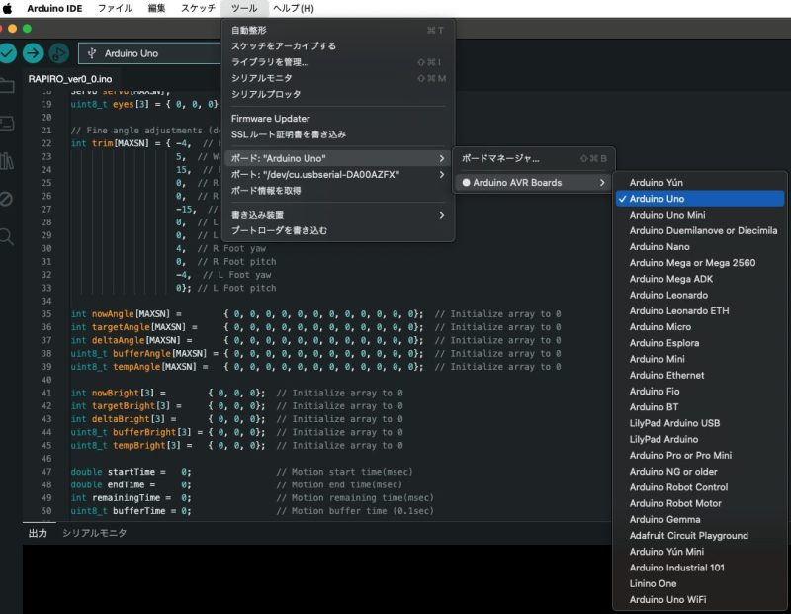The image size is (791, 614).
Task: Open the Apple menu
Action: pyautogui.click(x=8, y=8)
